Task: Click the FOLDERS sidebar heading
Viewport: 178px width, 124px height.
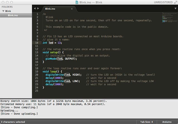Action: (x=7, y=7)
